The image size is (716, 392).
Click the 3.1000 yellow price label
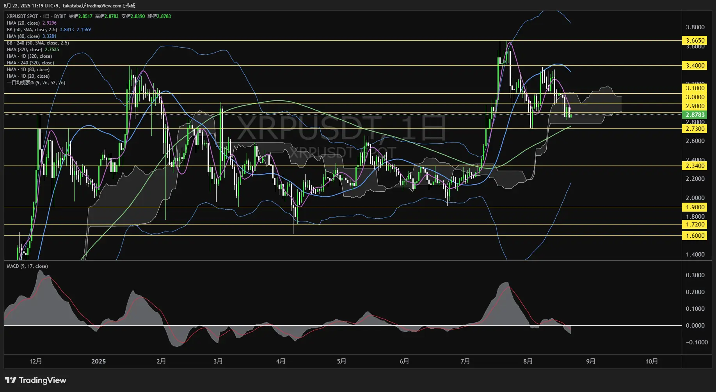click(695, 88)
